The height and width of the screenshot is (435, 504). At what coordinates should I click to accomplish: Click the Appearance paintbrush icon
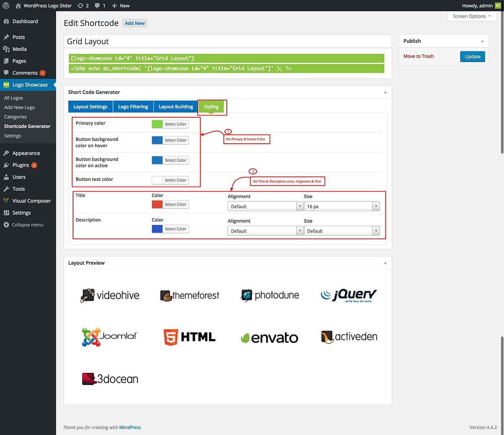pyautogui.click(x=6, y=153)
